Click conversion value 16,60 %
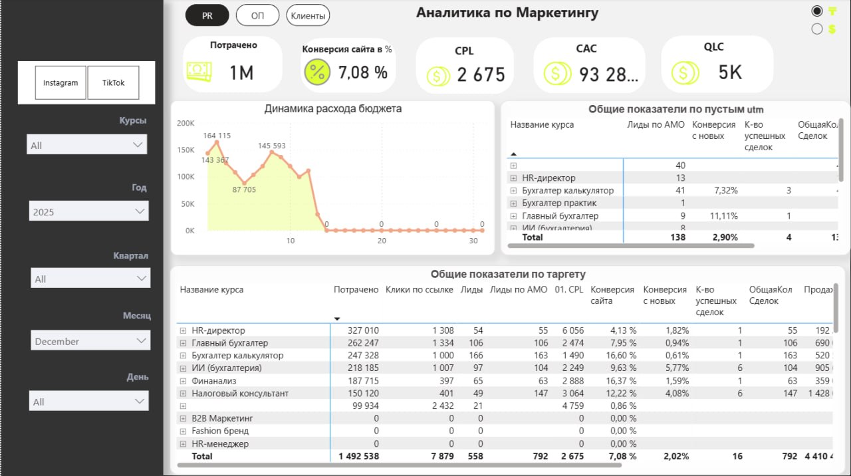851x476 pixels. pyautogui.click(x=623, y=356)
